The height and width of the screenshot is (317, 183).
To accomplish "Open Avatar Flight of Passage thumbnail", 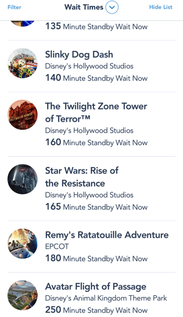I will click(x=23, y=295).
